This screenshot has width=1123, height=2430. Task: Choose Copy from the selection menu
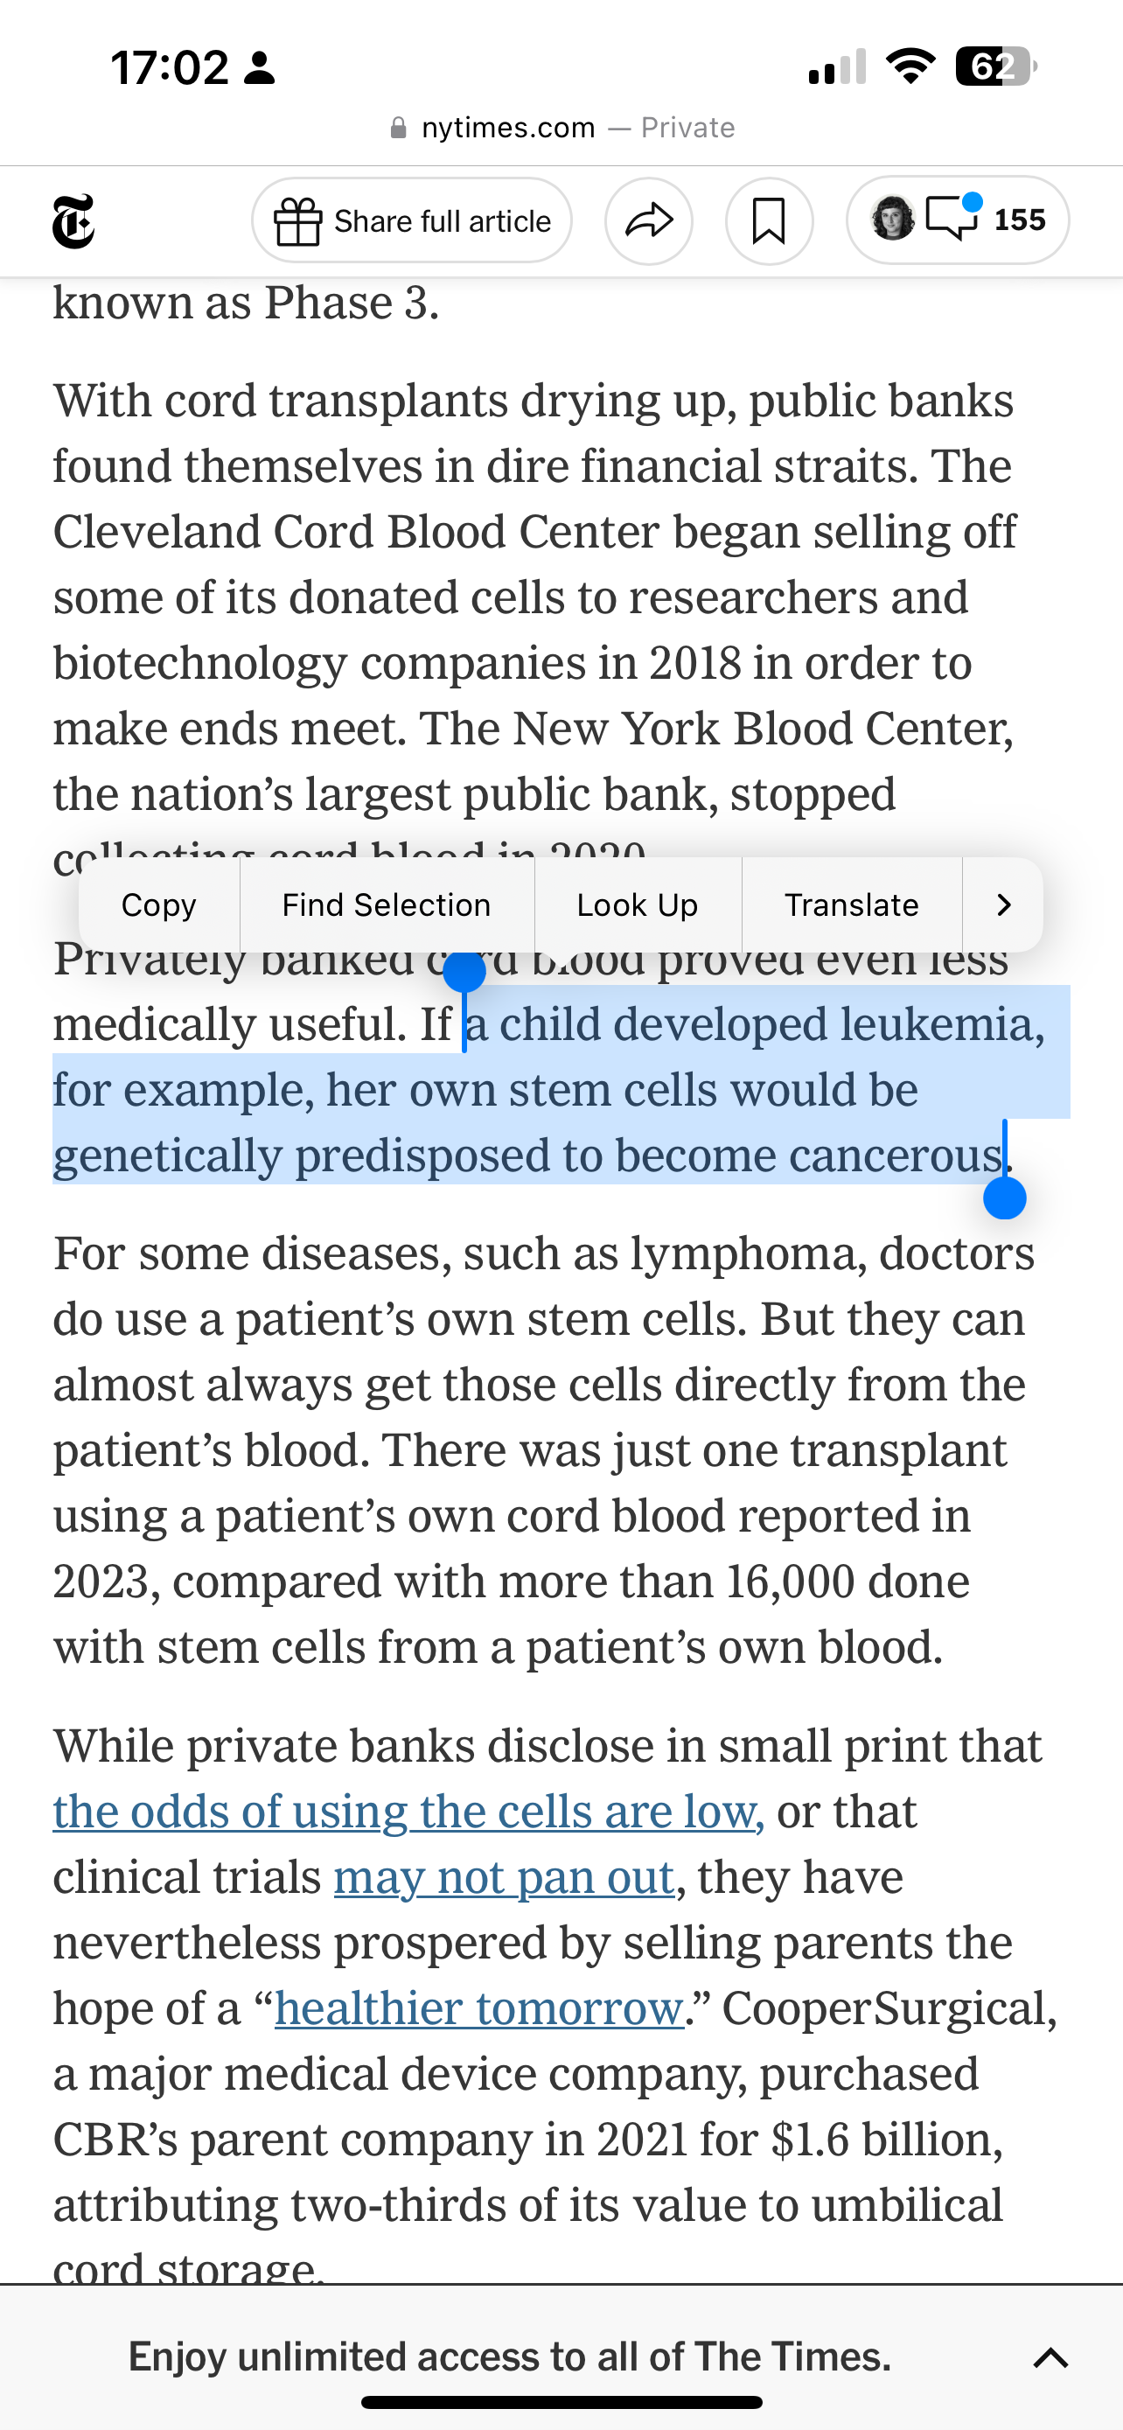tap(158, 904)
